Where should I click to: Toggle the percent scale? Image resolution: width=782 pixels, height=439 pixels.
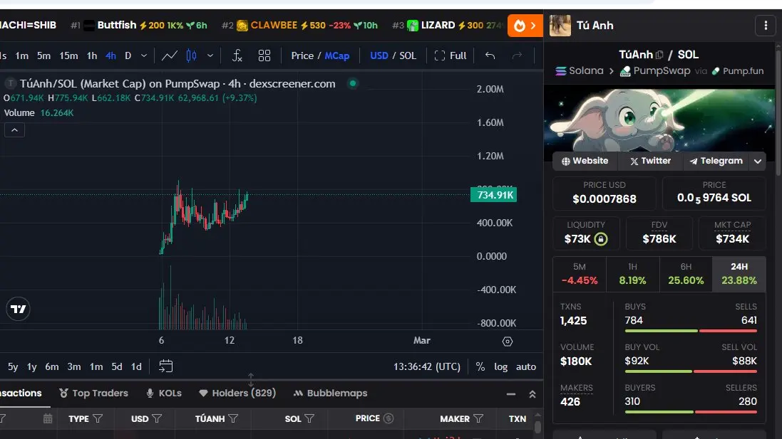click(x=480, y=367)
